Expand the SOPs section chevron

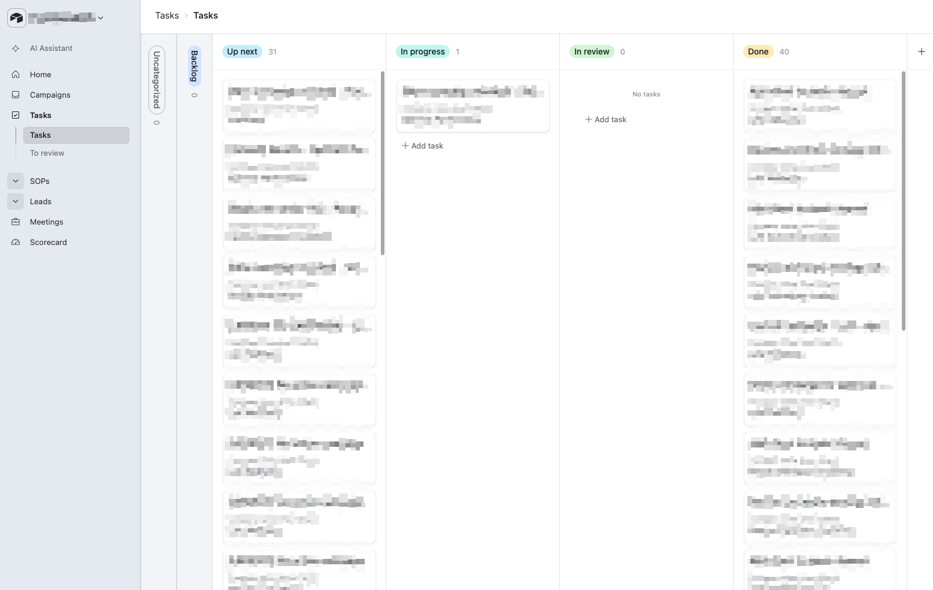(16, 181)
